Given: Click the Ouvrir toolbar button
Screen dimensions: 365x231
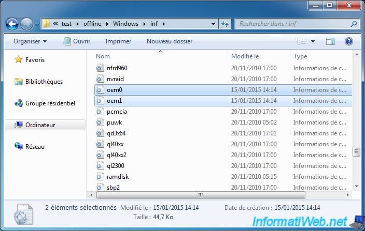Looking at the screenshot, I should (76, 41).
